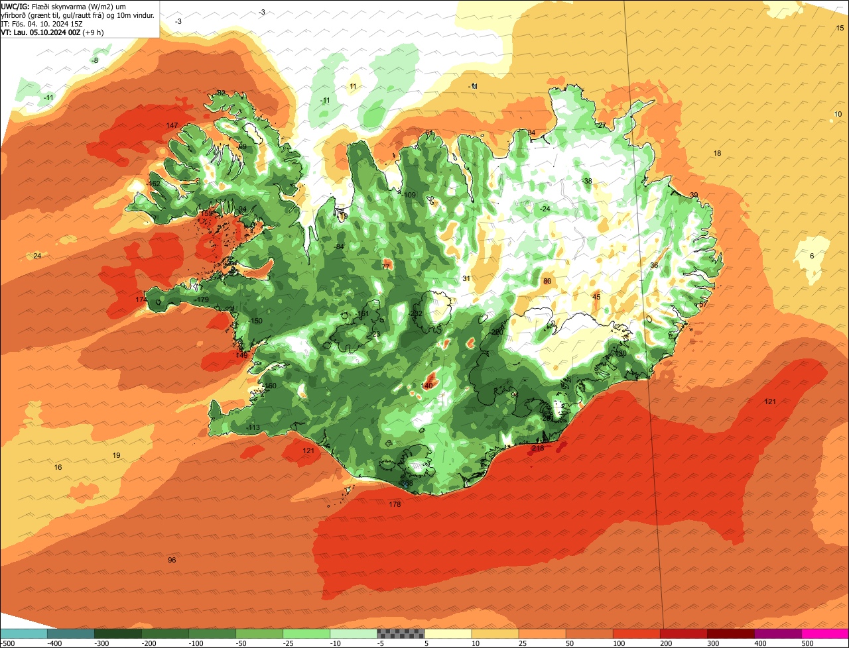Click the map value '45'
This screenshot has width=849, height=648.
pyautogui.click(x=596, y=297)
